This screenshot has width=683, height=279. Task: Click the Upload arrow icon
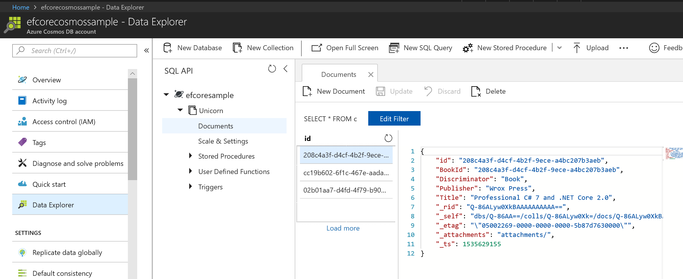[577, 48]
